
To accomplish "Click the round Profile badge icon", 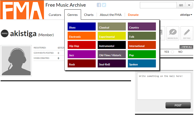I will pyautogui.click(x=5, y=33).
